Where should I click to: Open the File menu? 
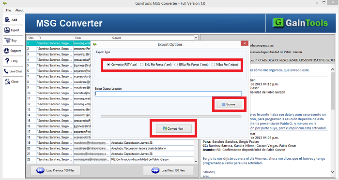(x=8, y=10)
